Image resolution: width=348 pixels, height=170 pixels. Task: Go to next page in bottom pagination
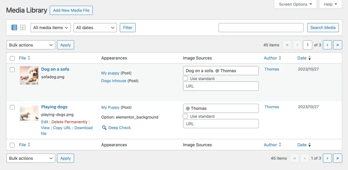coord(327,158)
